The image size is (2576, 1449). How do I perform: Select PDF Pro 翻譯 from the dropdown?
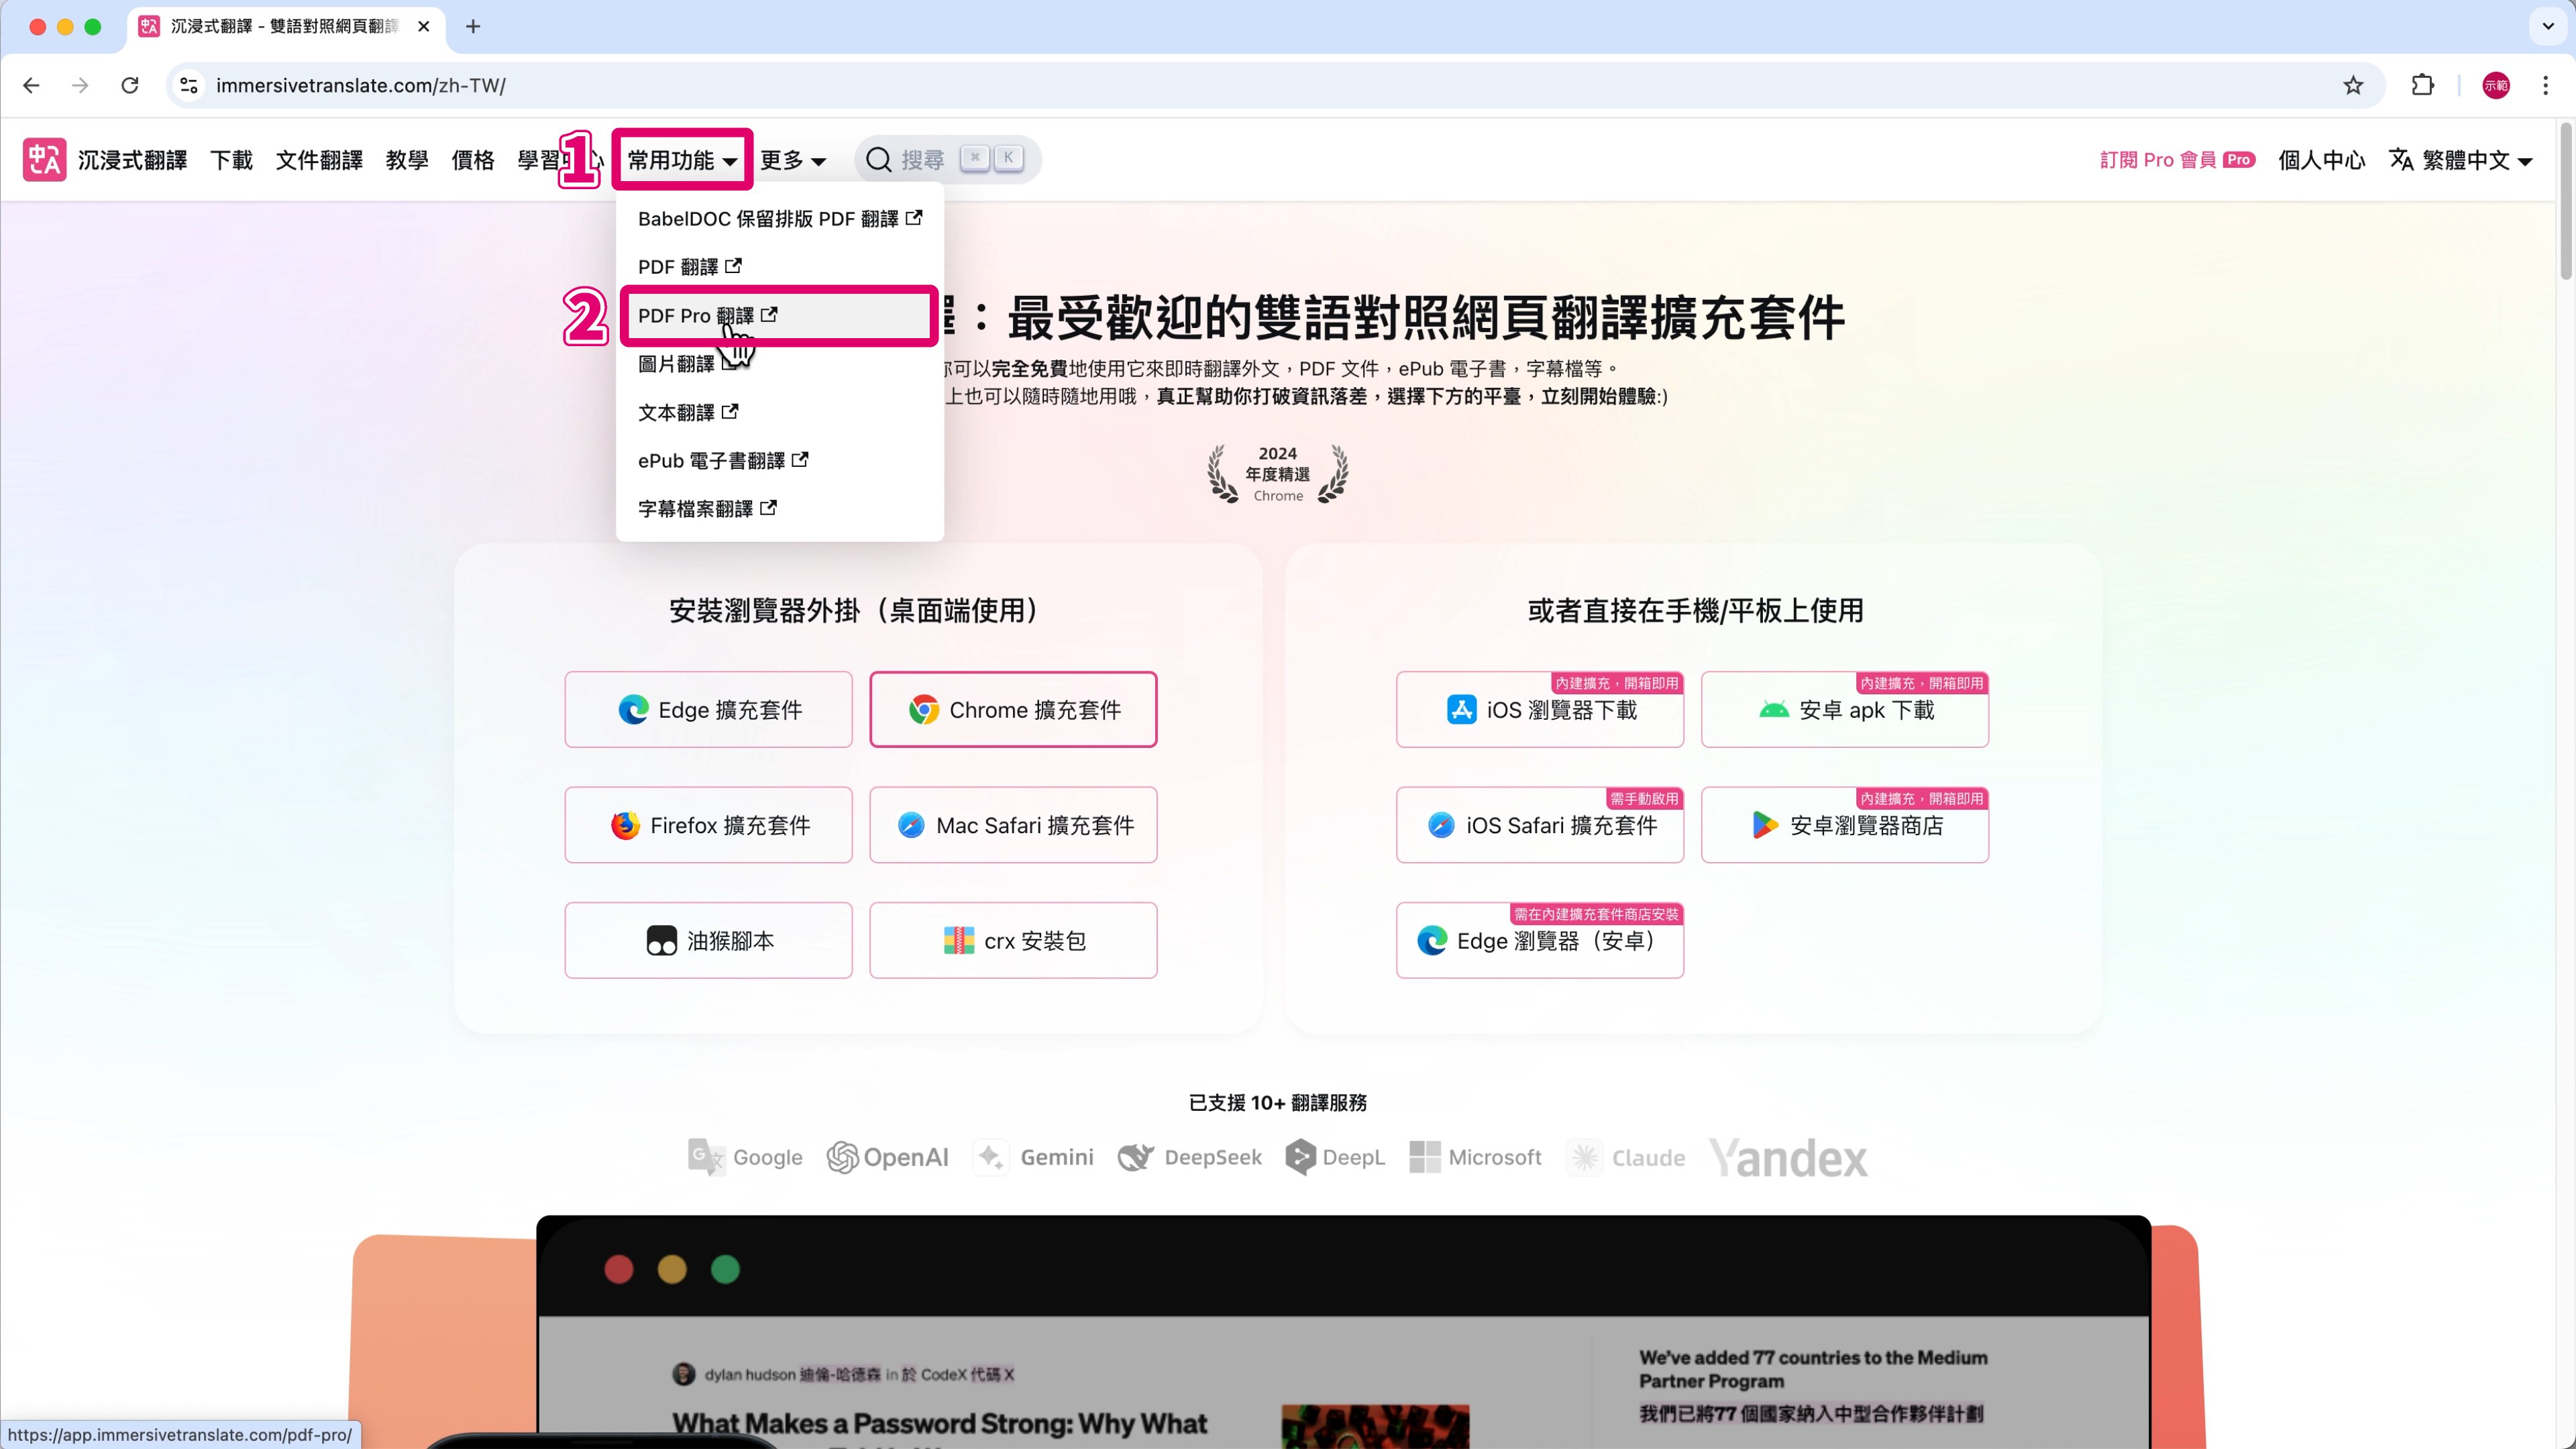click(x=780, y=316)
